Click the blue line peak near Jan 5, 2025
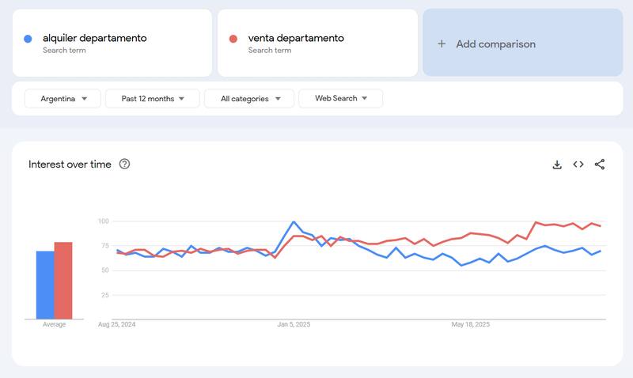Image resolution: width=633 pixels, height=378 pixels. [x=294, y=222]
